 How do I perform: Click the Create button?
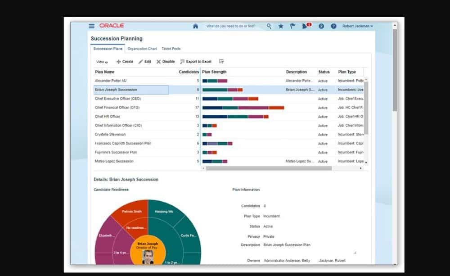125,62
